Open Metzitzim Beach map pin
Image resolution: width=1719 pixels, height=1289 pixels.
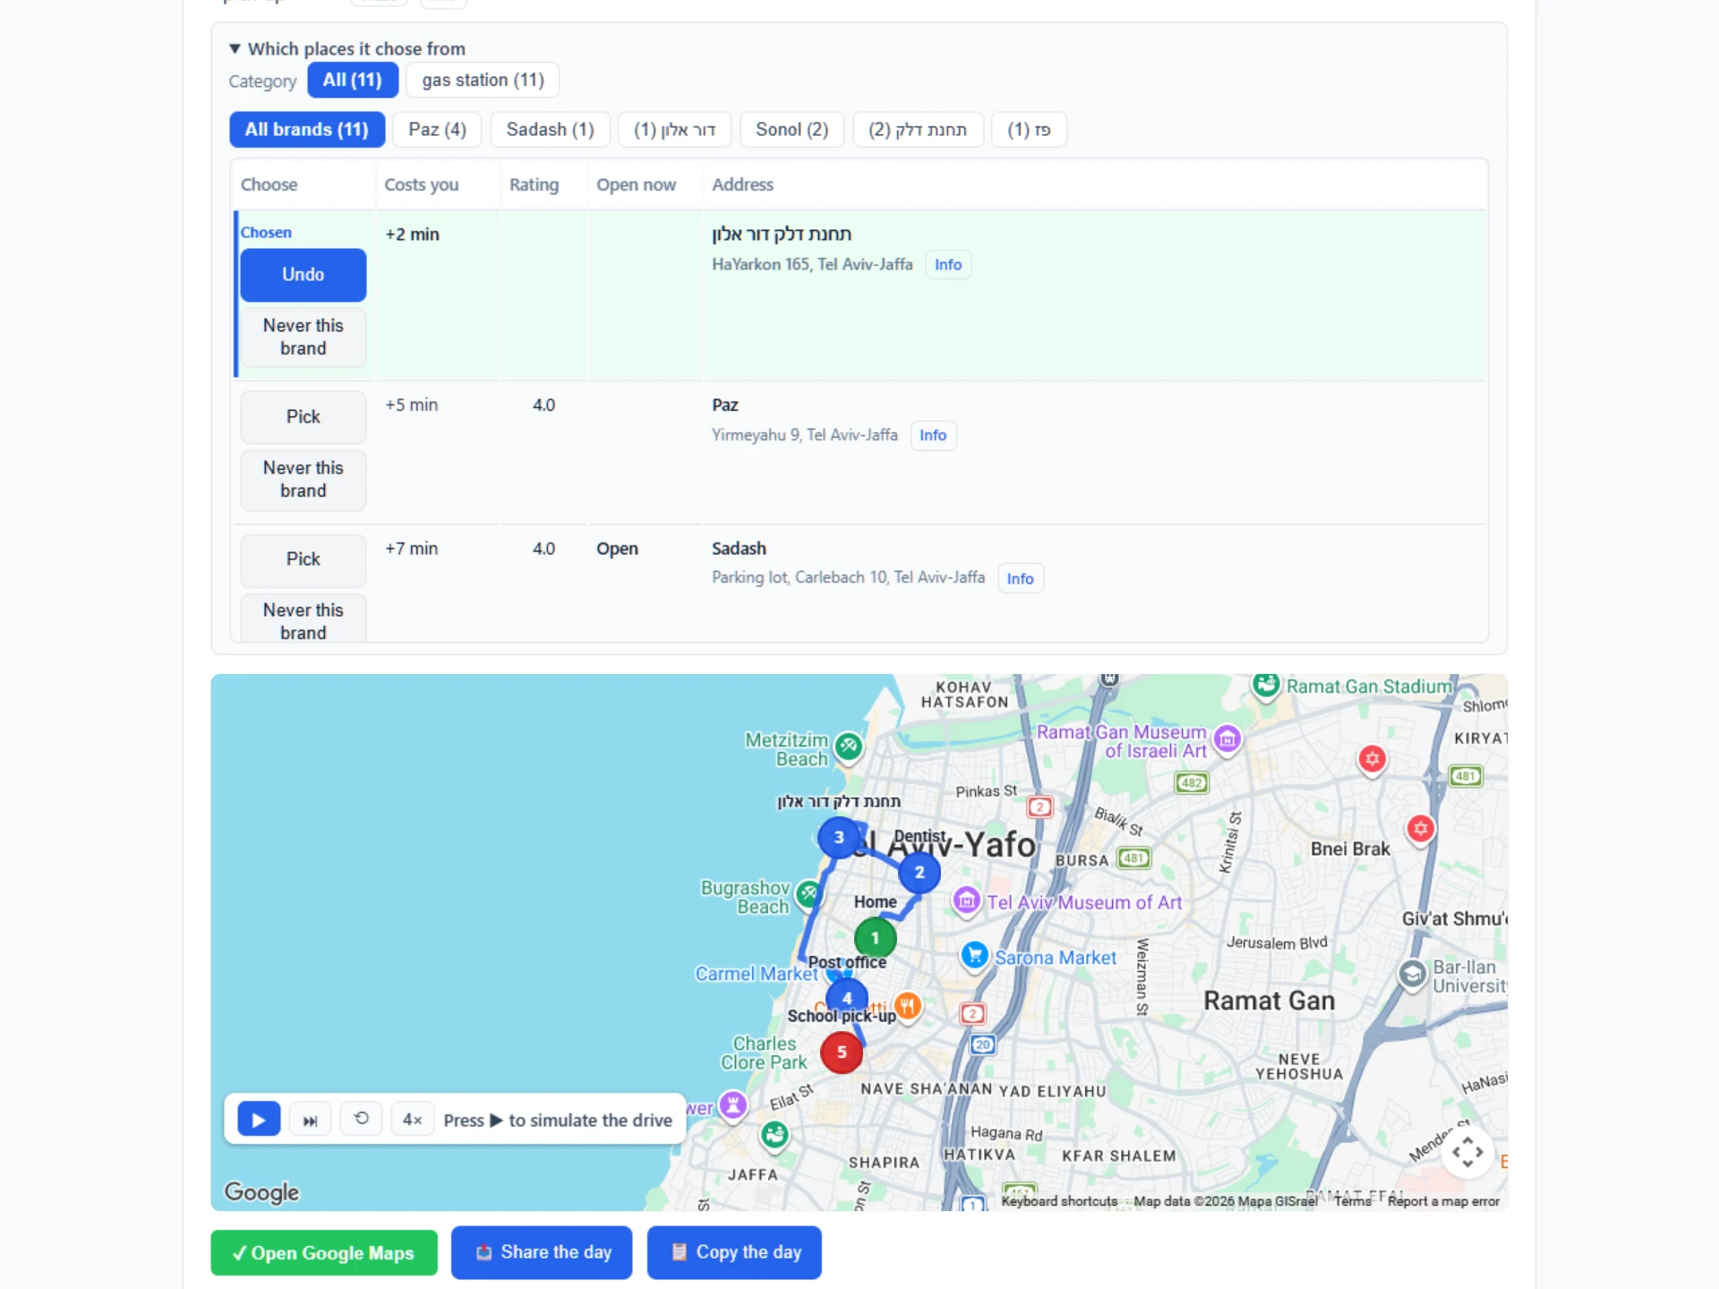pos(849,747)
